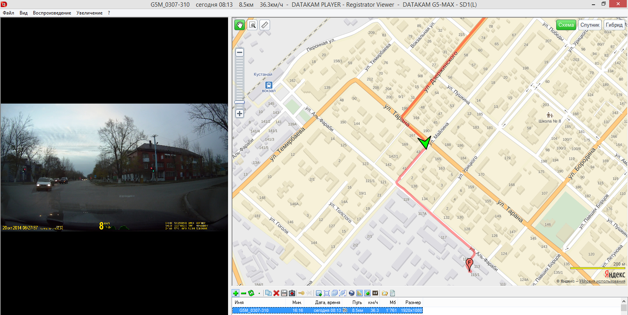Click the map zoom in plus button
The image size is (628, 315).
(239, 114)
